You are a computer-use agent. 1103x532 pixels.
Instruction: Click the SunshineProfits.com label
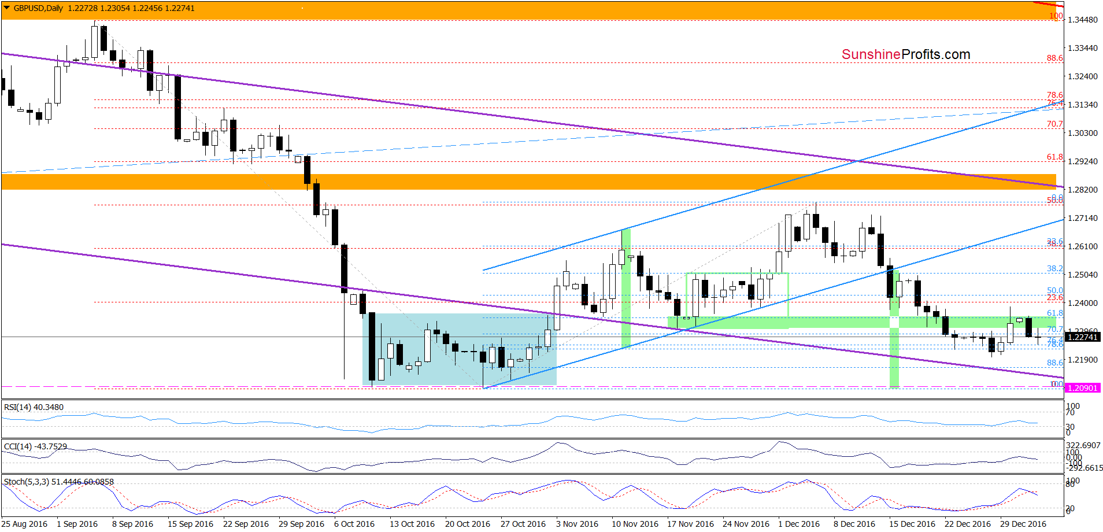tap(906, 54)
